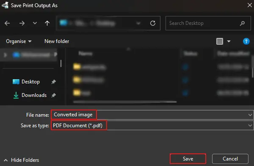Expand the top navigation tree item
254x166 pixels.
tap(5, 55)
